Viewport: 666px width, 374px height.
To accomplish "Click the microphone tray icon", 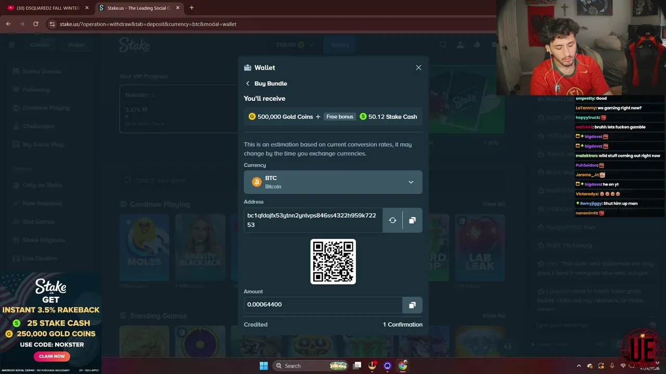I will (x=612, y=366).
